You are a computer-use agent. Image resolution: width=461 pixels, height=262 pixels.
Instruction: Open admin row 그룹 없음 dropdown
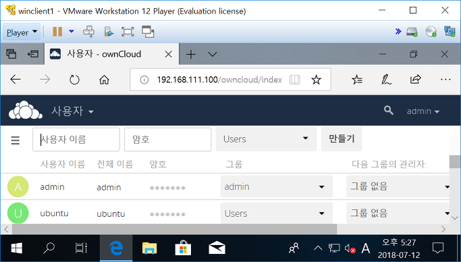pyautogui.click(x=398, y=186)
